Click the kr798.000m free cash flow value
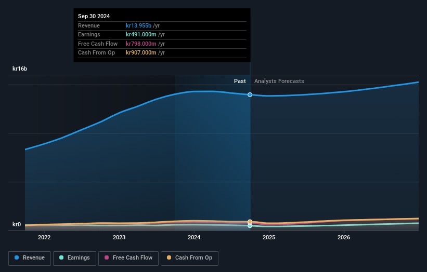This screenshot has width=427, height=272. pos(141,44)
